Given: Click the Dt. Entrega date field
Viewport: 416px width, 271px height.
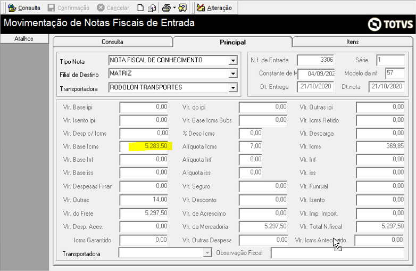Looking at the screenshot, I should (x=315, y=87).
